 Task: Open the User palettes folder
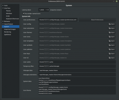112,49
